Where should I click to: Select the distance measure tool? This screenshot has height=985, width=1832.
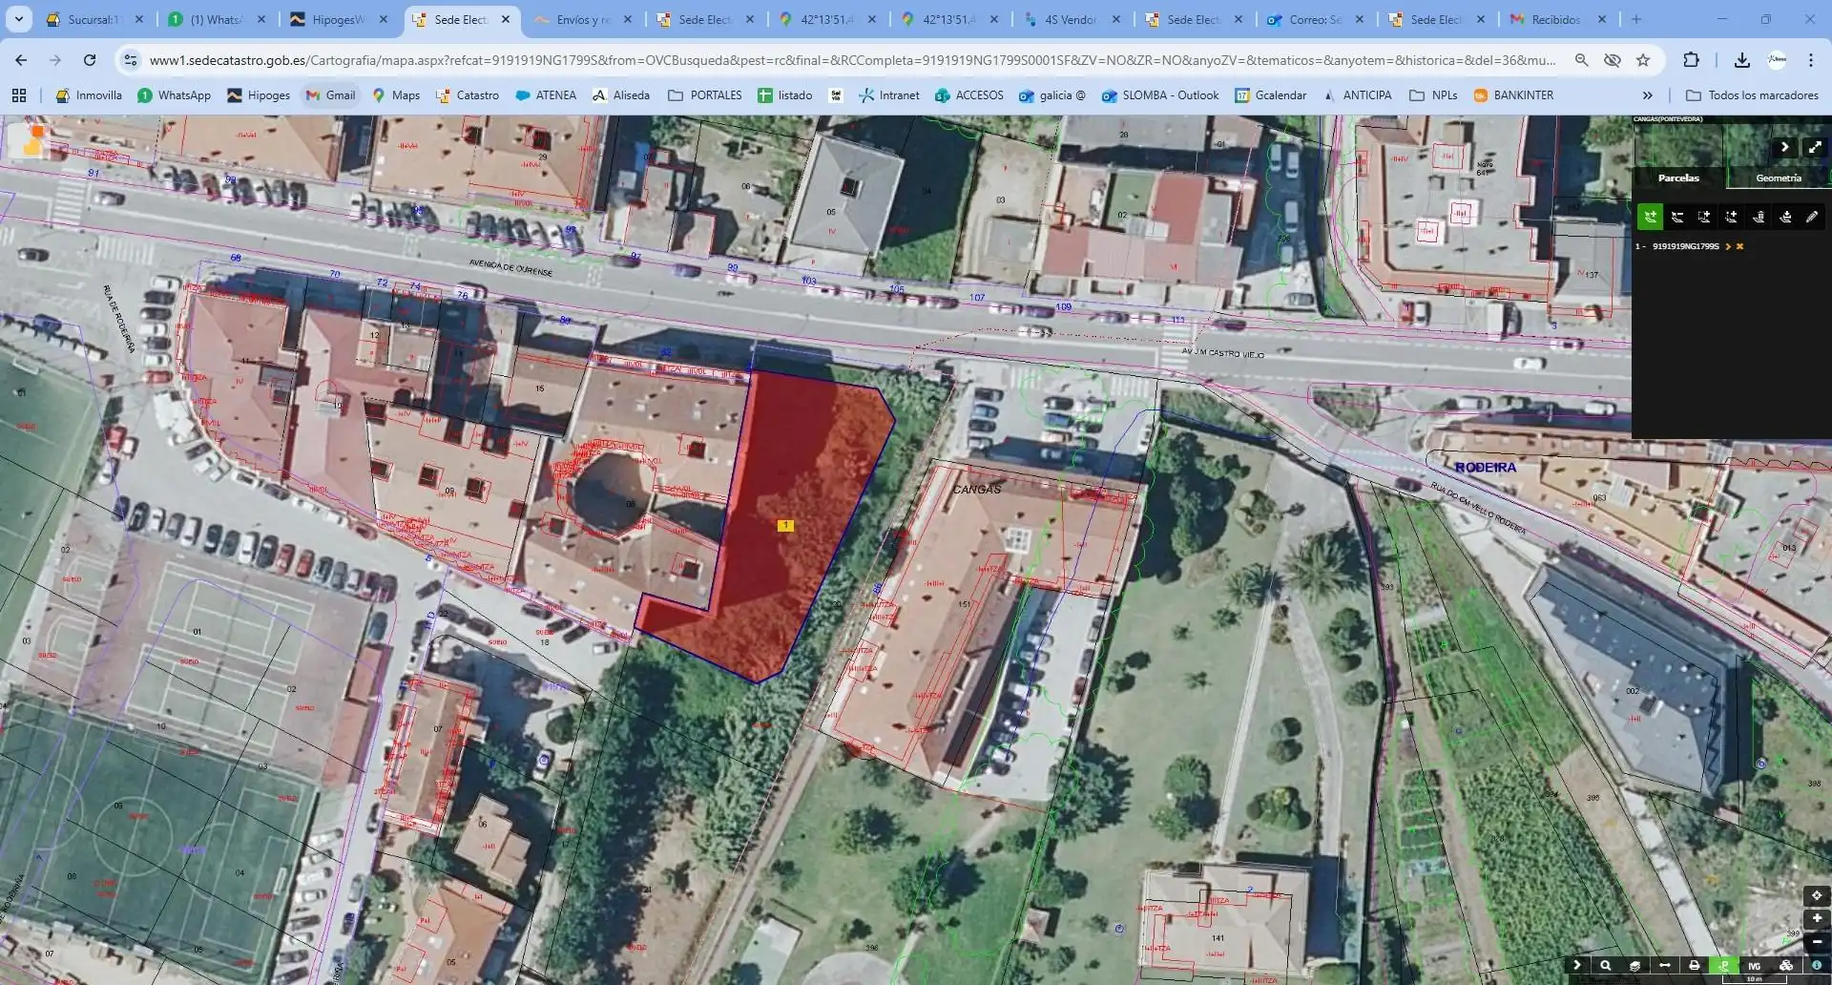[1665, 966]
